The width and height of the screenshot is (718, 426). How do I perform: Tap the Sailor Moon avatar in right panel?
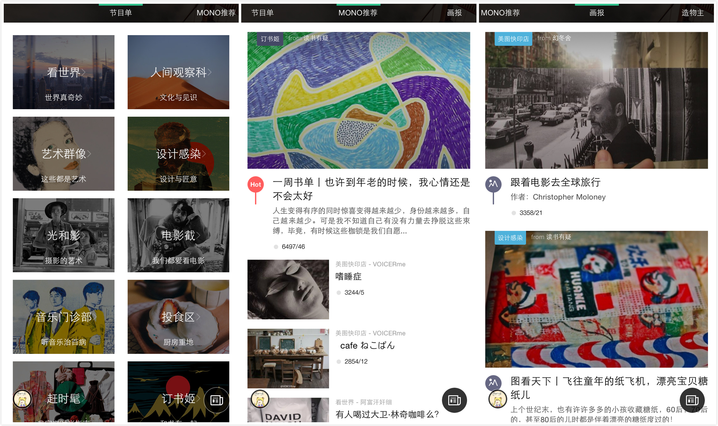click(497, 399)
